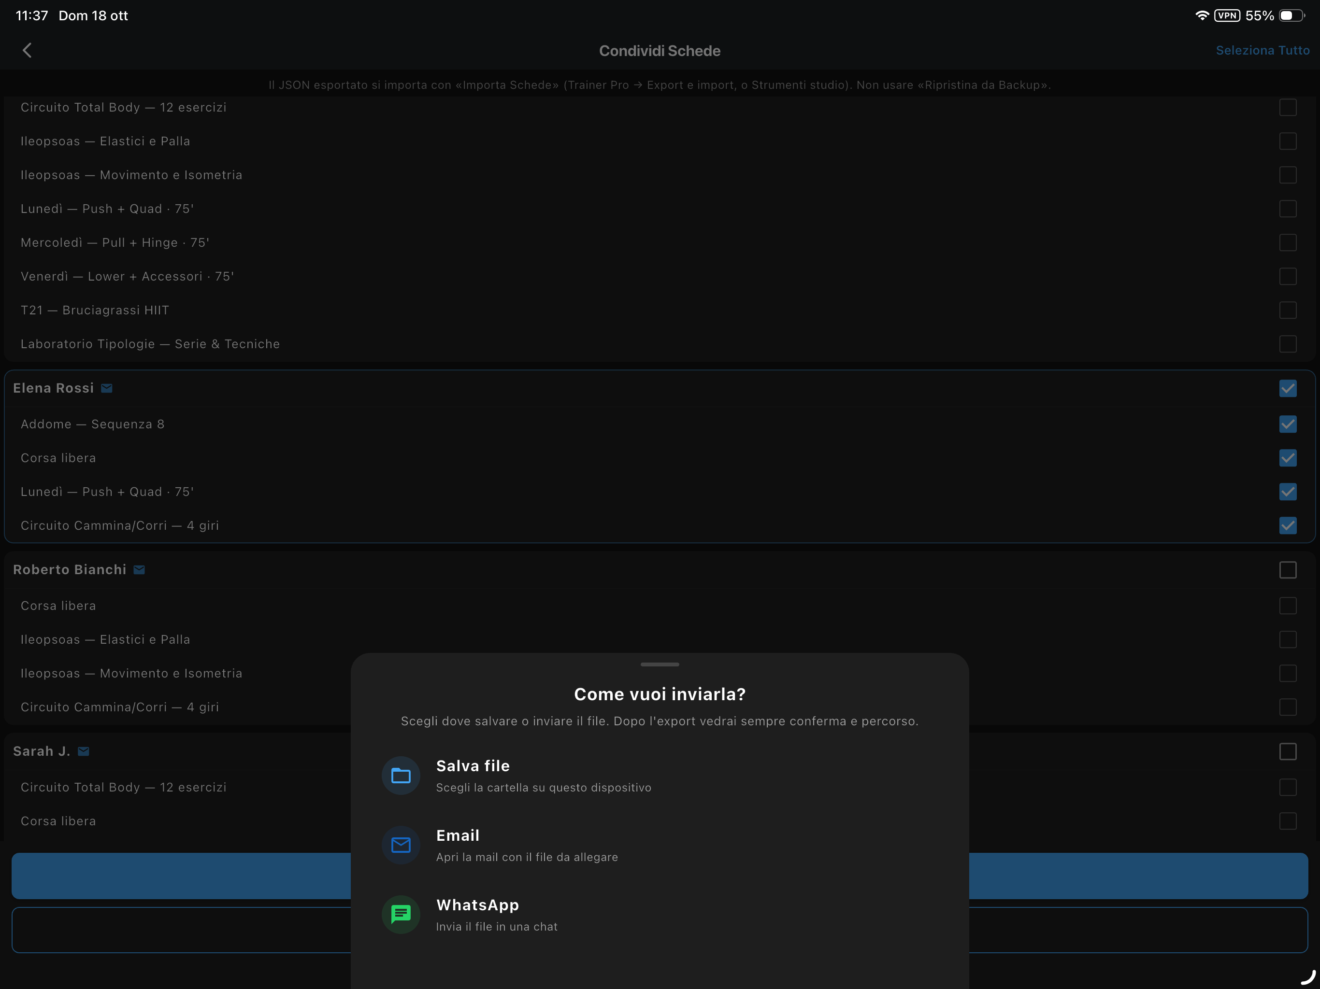Select the Elena Rossi group header
1320x989 pixels.
(660, 388)
